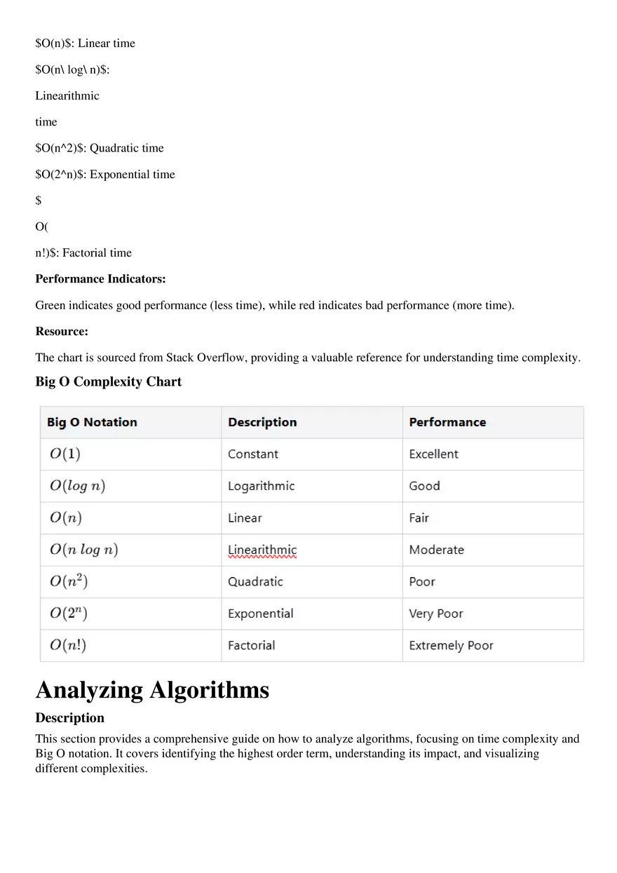Screen dimensions: 617x873
Task: Click the Resource bold label
Action: click(x=62, y=331)
